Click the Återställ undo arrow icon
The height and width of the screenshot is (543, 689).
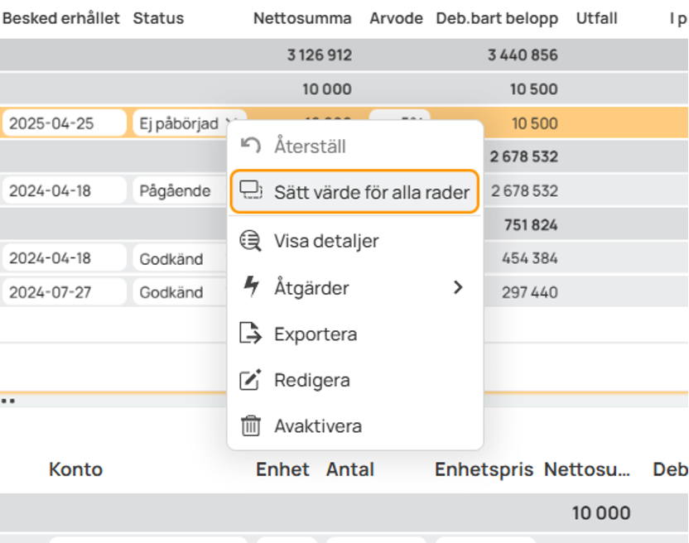250,147
